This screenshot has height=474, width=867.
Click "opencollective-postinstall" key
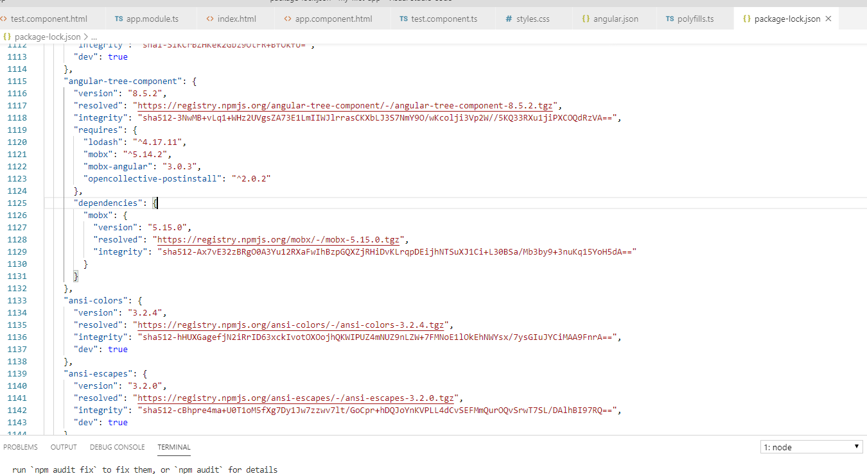point(152,178)
